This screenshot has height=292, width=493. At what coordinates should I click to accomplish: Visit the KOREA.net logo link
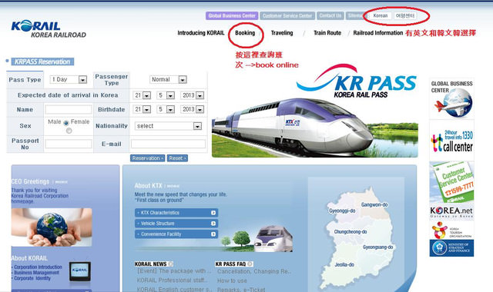pyautogui.click(x=452, y=212)
